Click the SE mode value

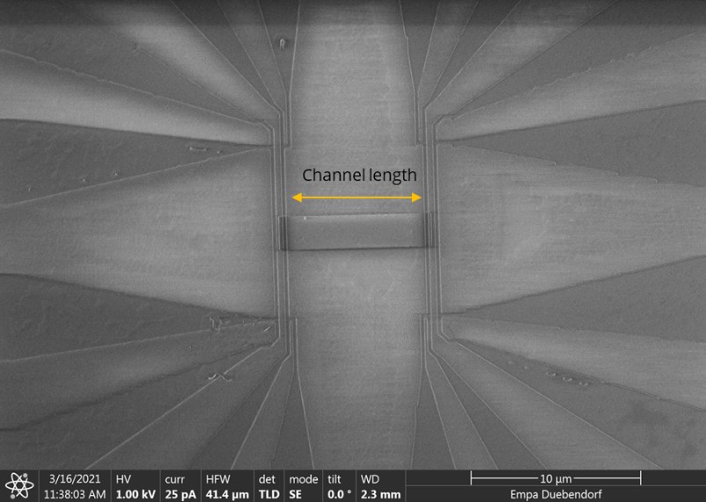coord(296,494)
